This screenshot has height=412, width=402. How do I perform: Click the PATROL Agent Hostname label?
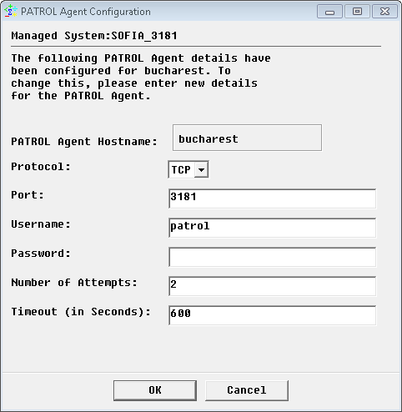tap(84, 142)
